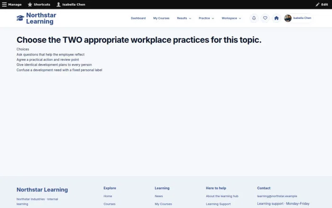This screenshot has width=332, height=208.
Task: Click 'Learning support · Monday–Friday' text
Action: coord(283,204)
